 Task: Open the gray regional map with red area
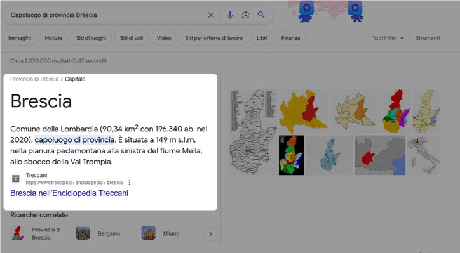380,155
